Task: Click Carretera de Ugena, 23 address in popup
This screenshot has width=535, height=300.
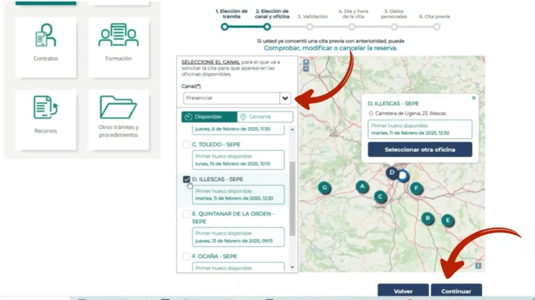Action: pyautogui.click(x=410, y=113)
